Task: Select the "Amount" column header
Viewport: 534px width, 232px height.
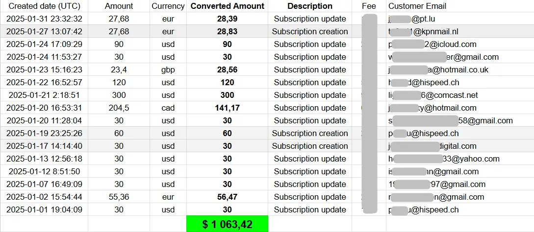Action: tap(119, 6)
